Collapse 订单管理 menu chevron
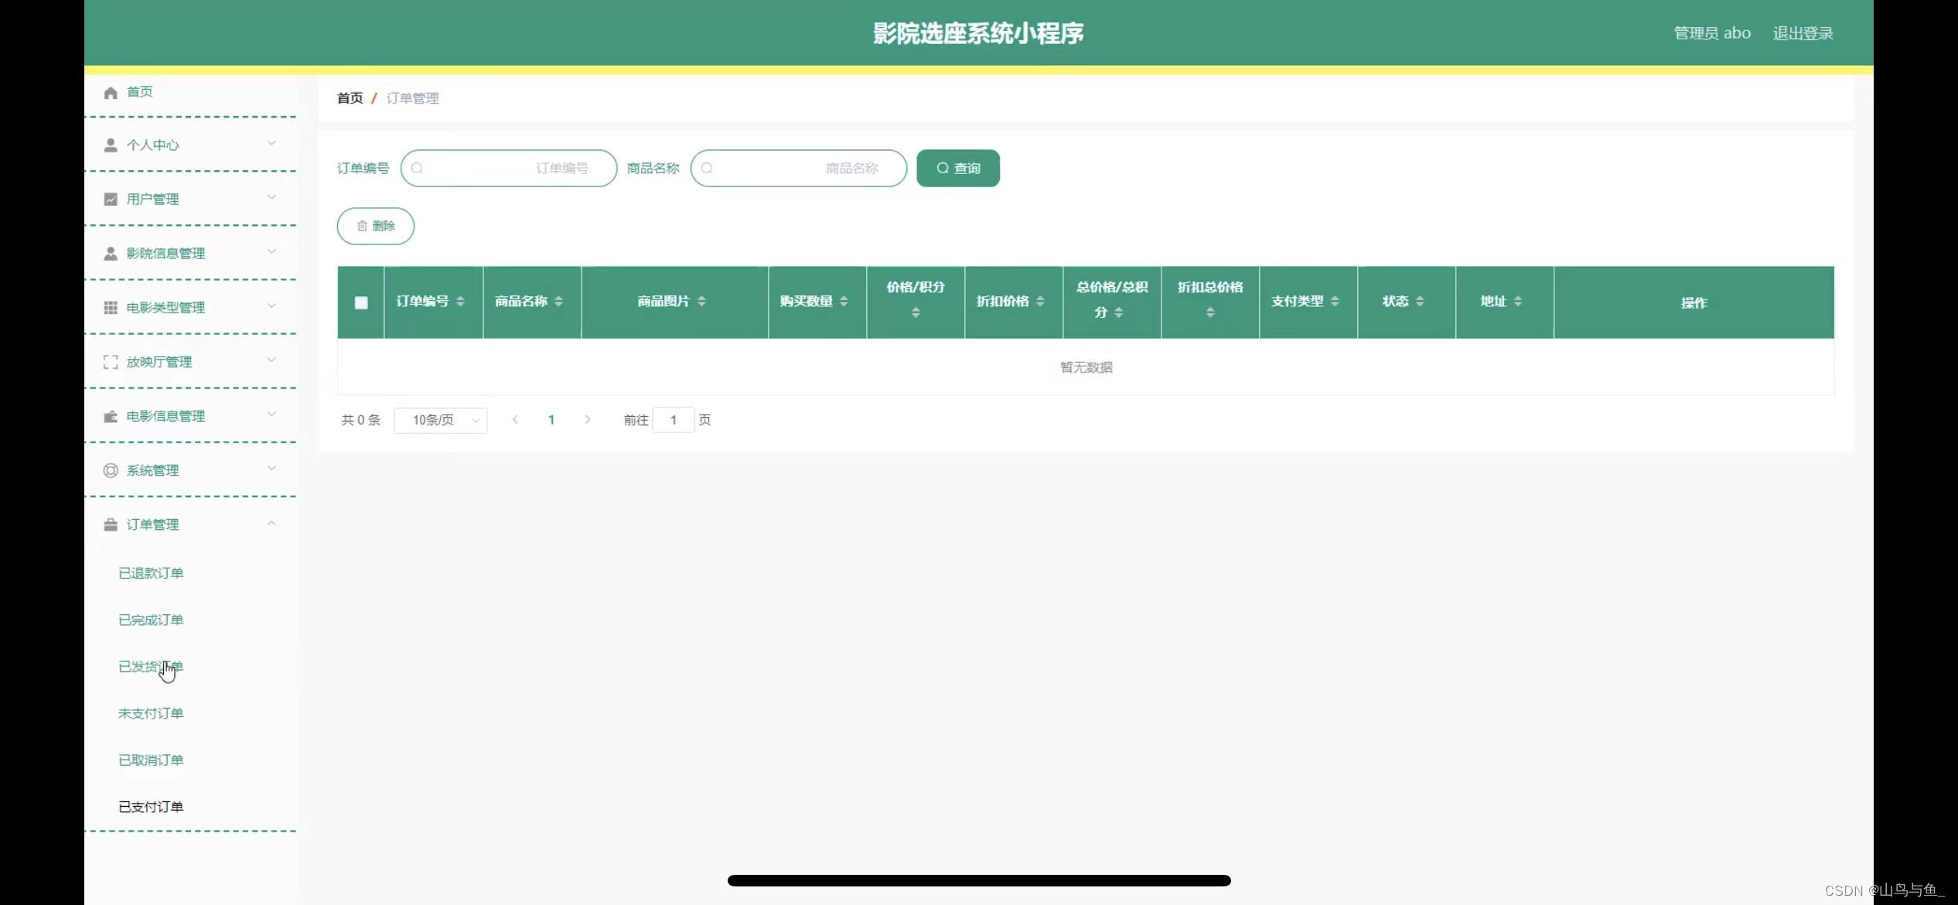1958x905 pixels. click(x=271, y=524)
